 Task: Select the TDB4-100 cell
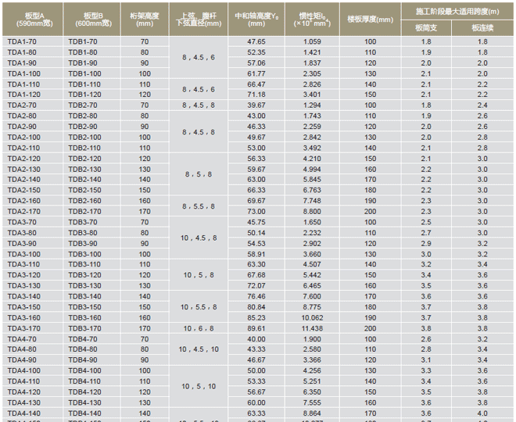pos(83,370)
